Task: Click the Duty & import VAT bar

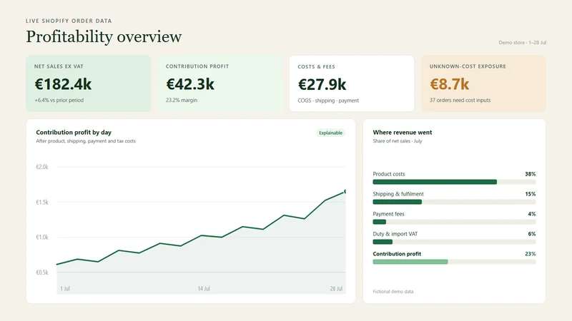Action: tap(454, 242)
